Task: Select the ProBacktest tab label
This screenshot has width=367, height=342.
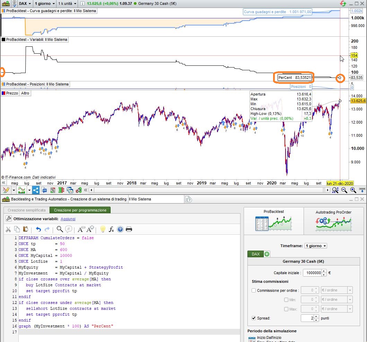Action: pyautogui.click(x=274, y=211)
